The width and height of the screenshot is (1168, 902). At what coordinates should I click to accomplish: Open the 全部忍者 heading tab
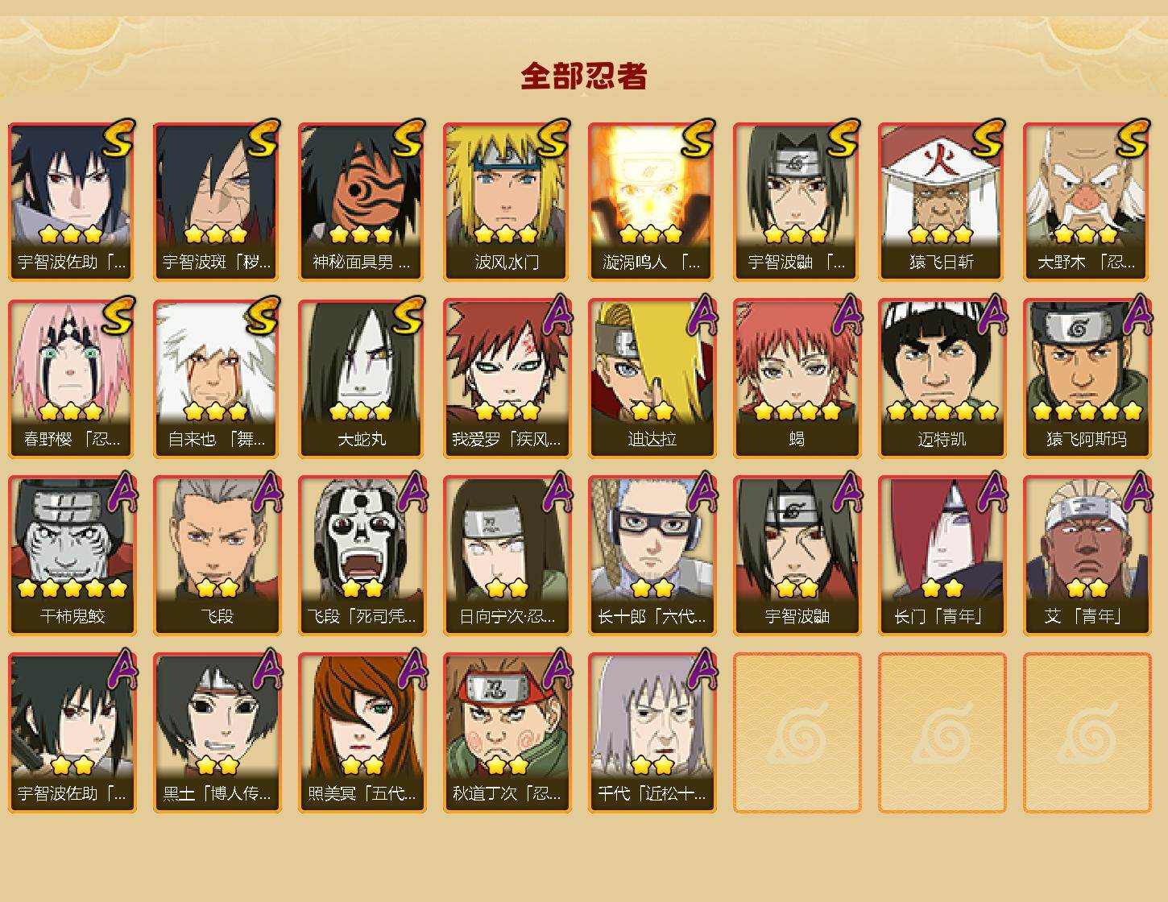(x=584, y=77)
